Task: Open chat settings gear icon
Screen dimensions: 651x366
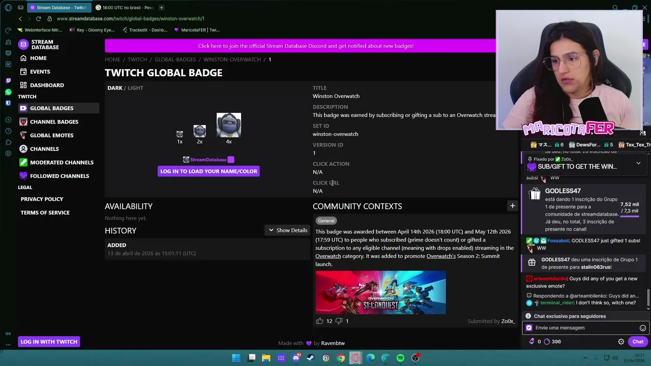Action: tap(621, 342)
